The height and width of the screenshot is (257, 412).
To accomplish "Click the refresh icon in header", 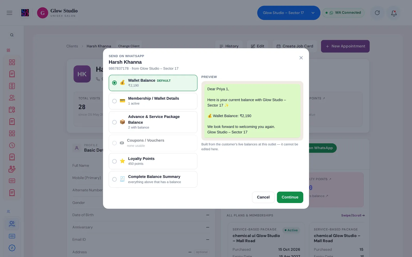I will (377, 13).
